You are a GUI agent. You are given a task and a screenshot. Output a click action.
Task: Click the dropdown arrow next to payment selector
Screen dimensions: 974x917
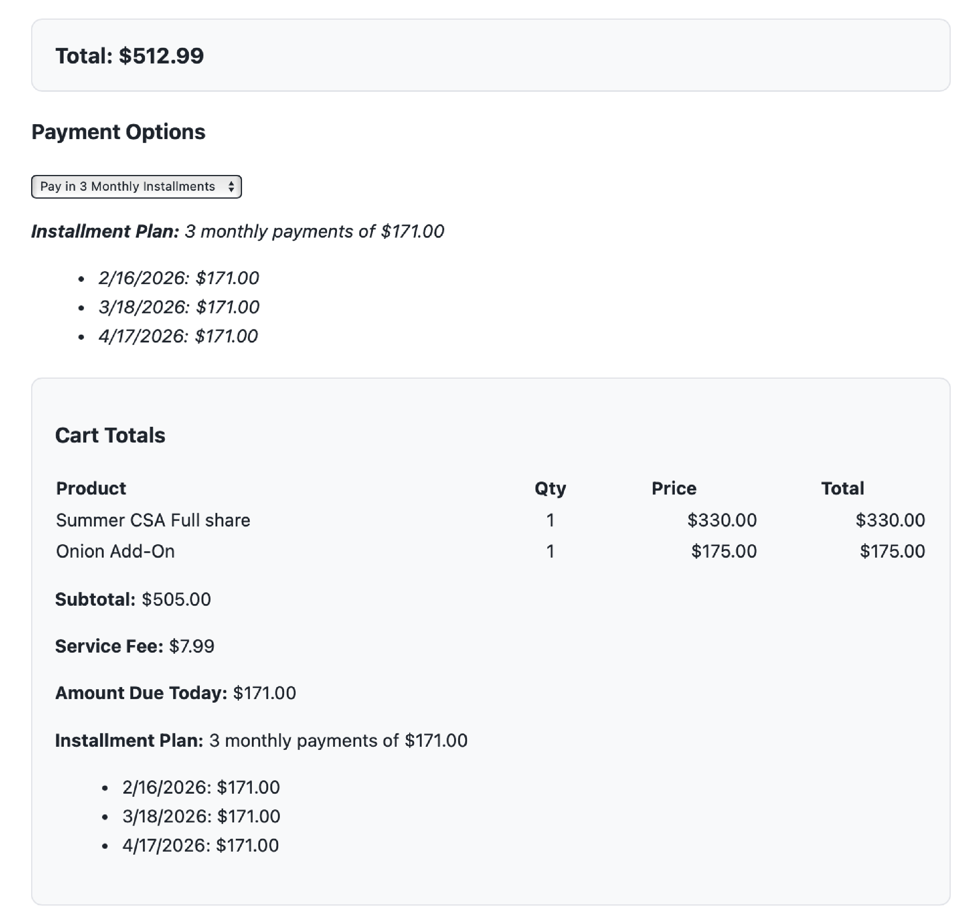coord(233,187)
